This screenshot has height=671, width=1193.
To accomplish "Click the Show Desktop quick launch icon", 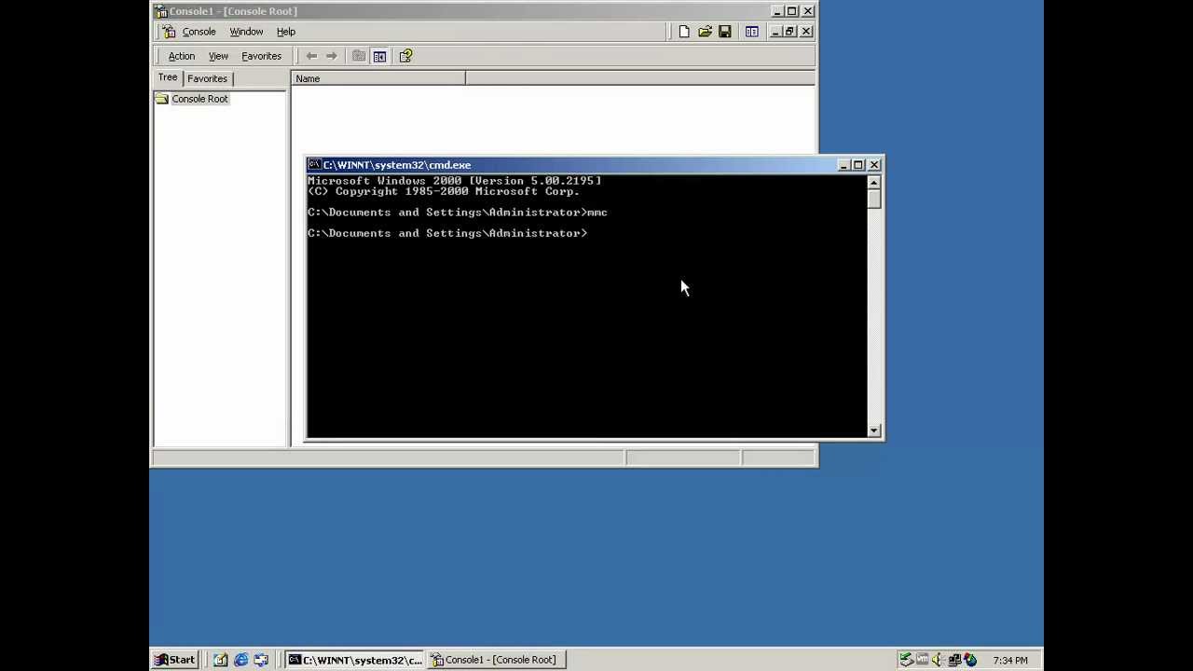I will pos(220,660).
